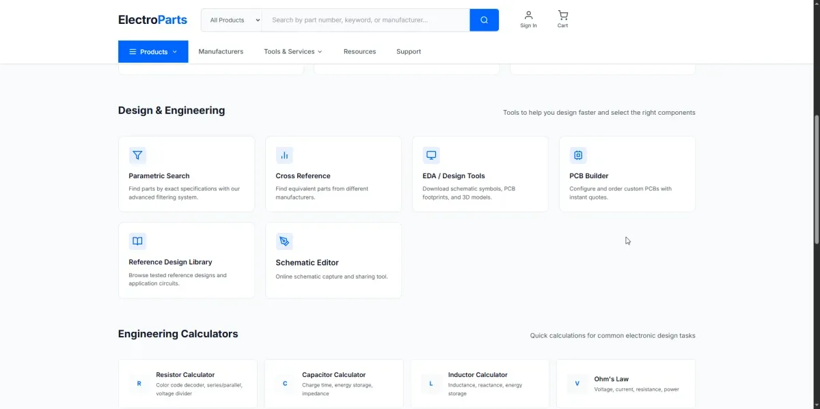Click the Schematic Editor pen icon
The image size is (820, 409).
(x=284, y=242)
